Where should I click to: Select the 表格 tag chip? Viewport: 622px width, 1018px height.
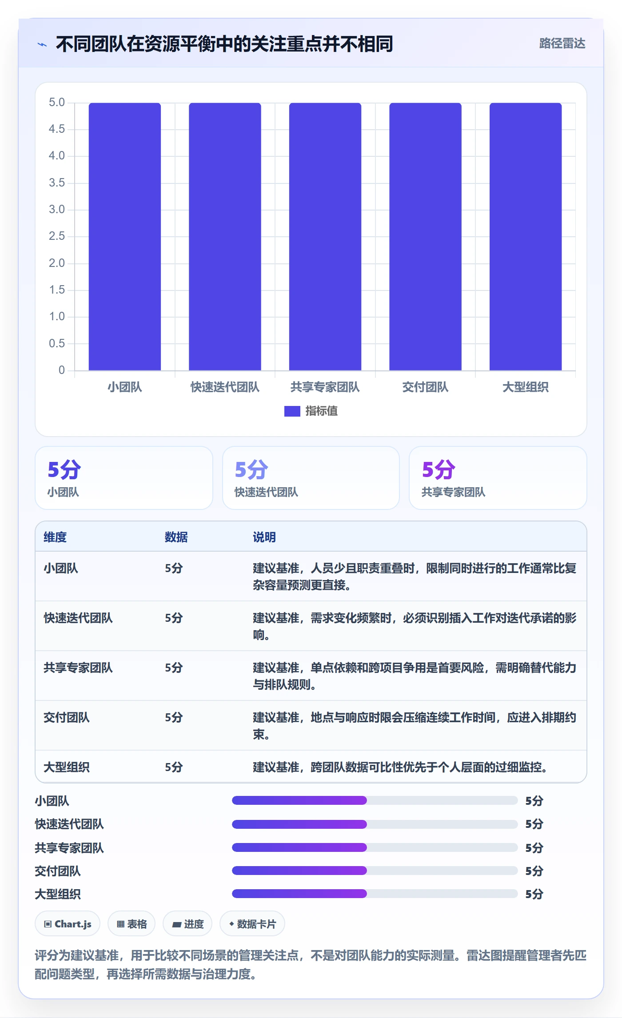click(132, 924)
